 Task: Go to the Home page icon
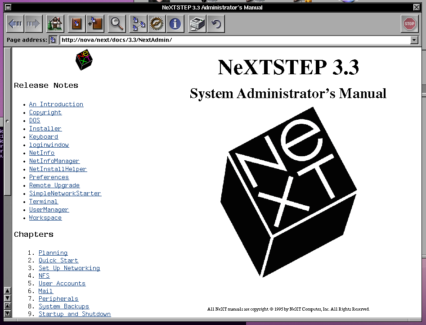click(x=55, y=24)
